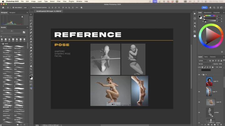The width and height of the screenshot is (225, 126).
Task: Select the Move tool
Action: coord(31,14)
